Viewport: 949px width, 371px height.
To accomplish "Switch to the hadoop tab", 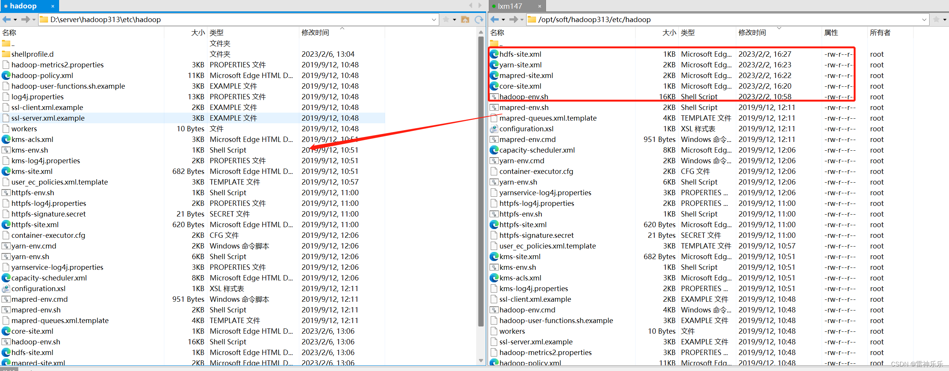I will pos(24,6).
